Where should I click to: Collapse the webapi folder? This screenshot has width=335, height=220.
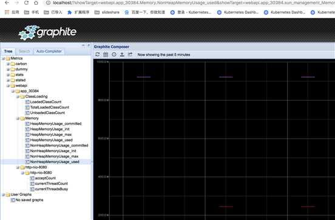tap(8, 85)
